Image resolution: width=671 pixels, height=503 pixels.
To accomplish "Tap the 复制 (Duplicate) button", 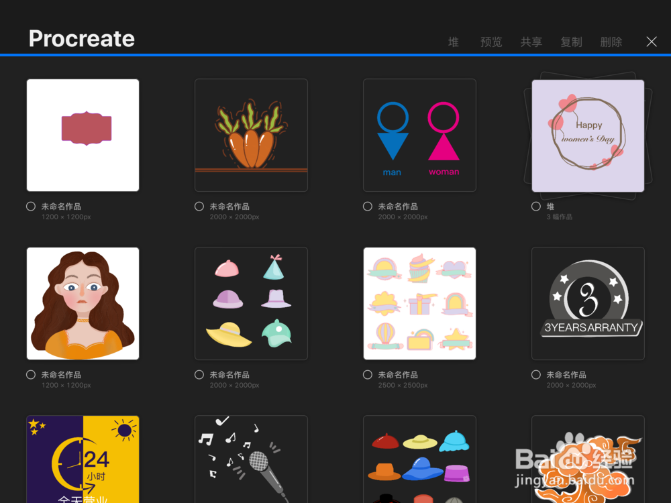I will pyautogui.click(x=571, y=42).
